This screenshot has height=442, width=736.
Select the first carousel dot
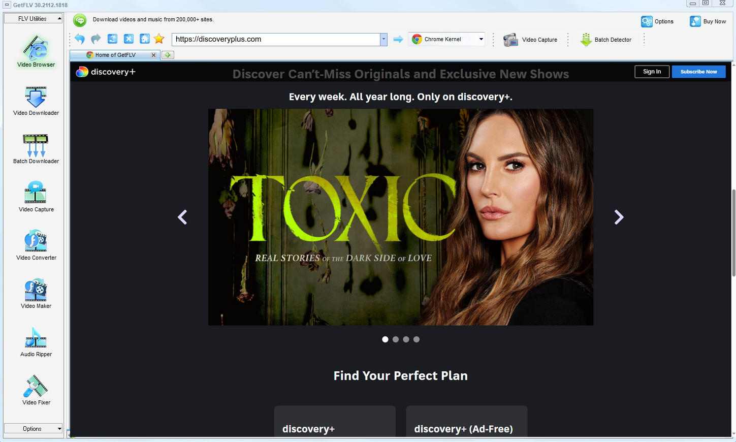tap(385, 339)
